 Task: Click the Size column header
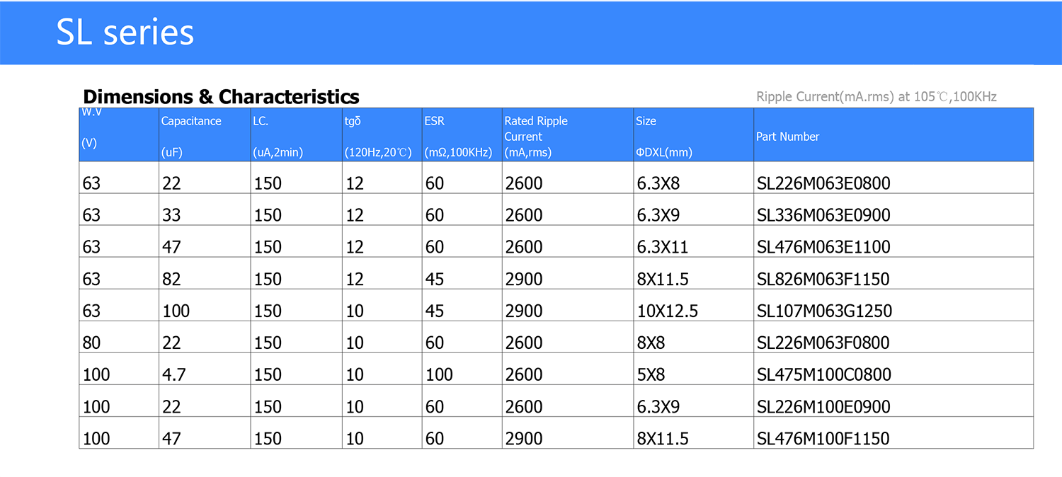coord(646,121)
